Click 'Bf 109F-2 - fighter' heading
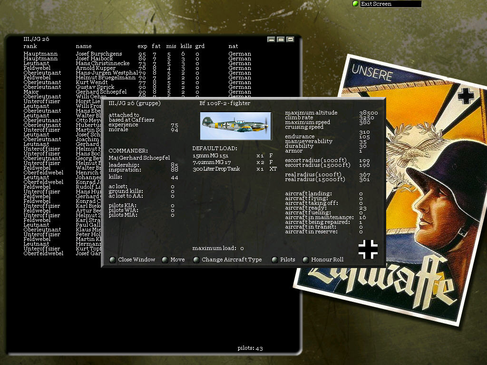487x365 pixels. 225,103
